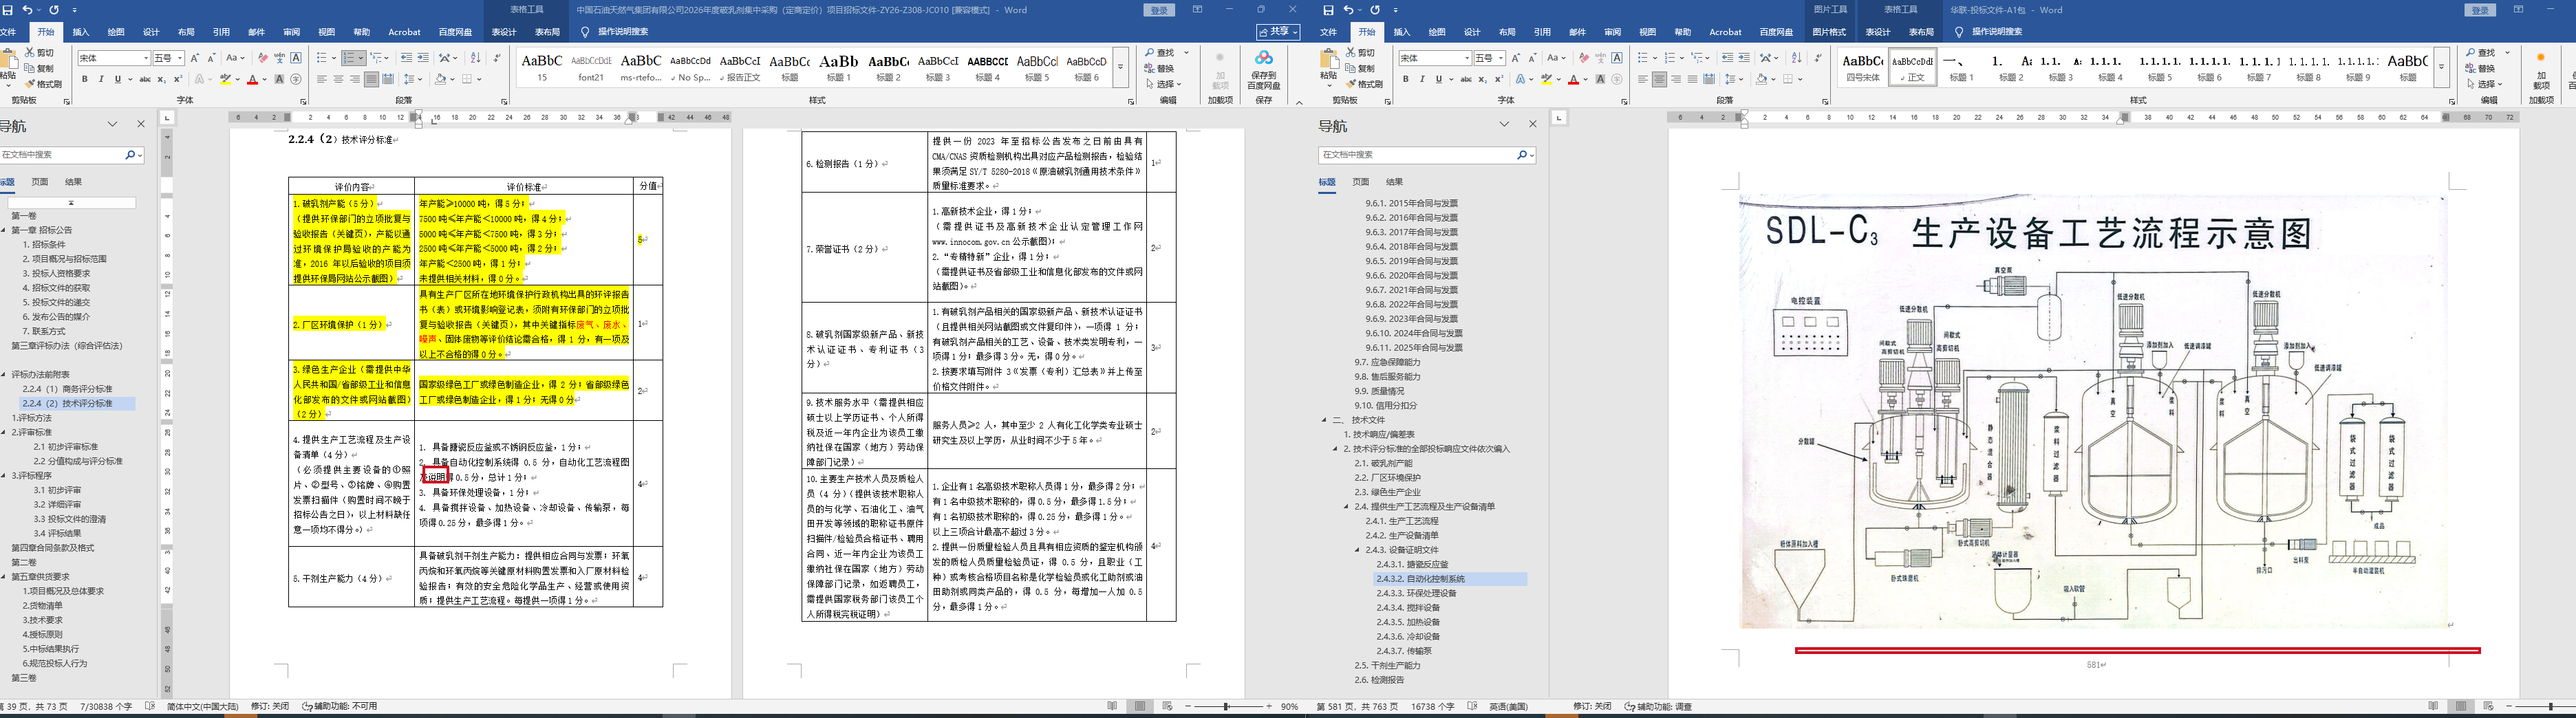
Task: Click yellow highlight color in right window
Action: tap(1546, 79)
